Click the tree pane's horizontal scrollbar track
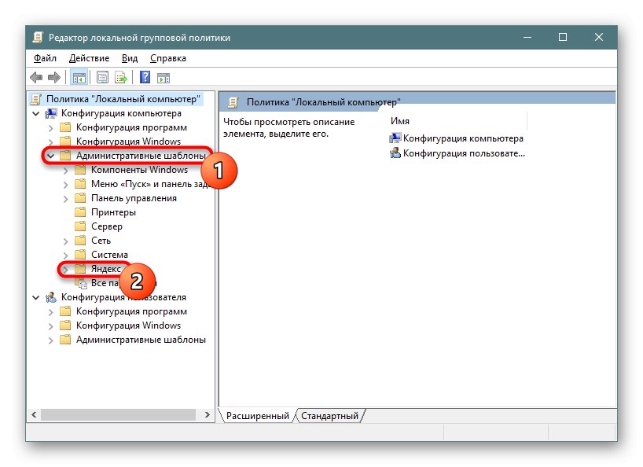This screenshot has width=643, height=467. 119,415
